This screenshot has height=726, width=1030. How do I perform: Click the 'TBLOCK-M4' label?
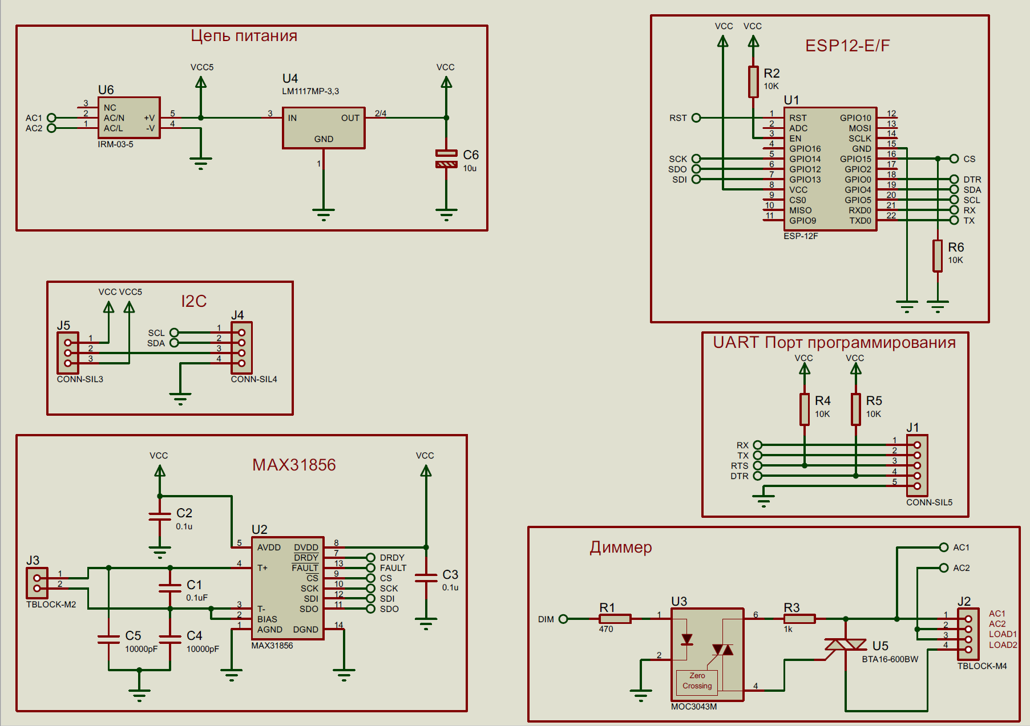(x=982, y=666)
